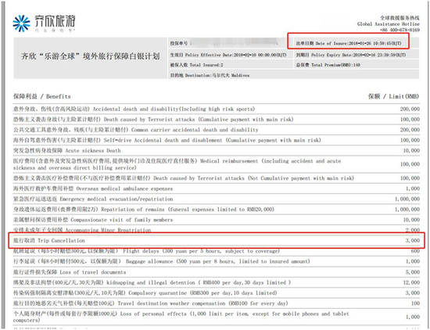The height and width of the screenshot is (330, 430).
Task: Select the hotline number +86 400-678-8169
Action: (x=400, y=30)
